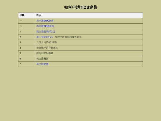This screenshot has width=161, height=121.
Task: Select the 六個月內的401財報 text
Action: click(47, 42)
